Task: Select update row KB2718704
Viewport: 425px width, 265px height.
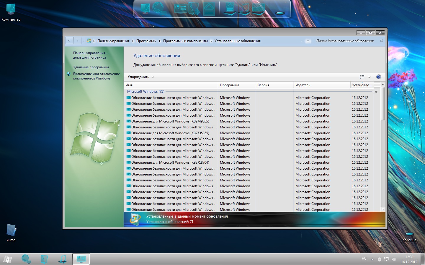Action: pos(249,163)
